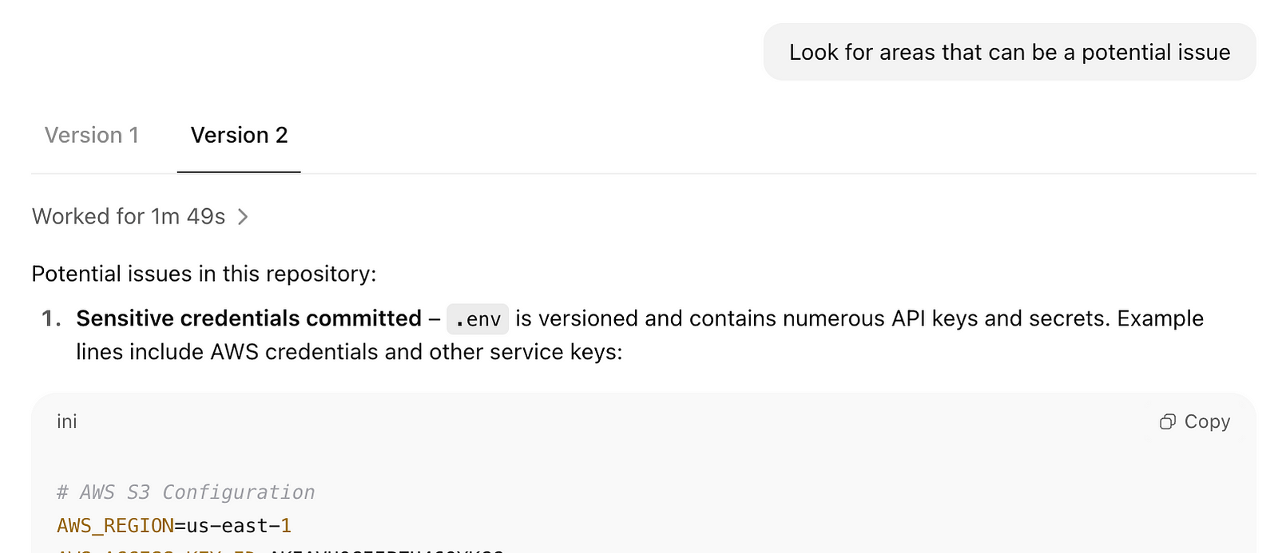Click the AWS_REGION variable name
The image size is (1278, 553).
pos(116,526)
